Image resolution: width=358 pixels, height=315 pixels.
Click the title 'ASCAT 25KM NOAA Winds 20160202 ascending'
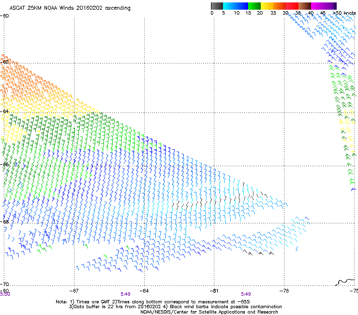70,8
